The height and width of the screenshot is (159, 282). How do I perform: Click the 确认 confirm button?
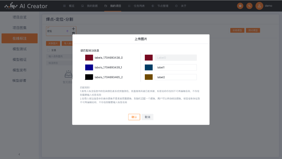coord(134,117)
